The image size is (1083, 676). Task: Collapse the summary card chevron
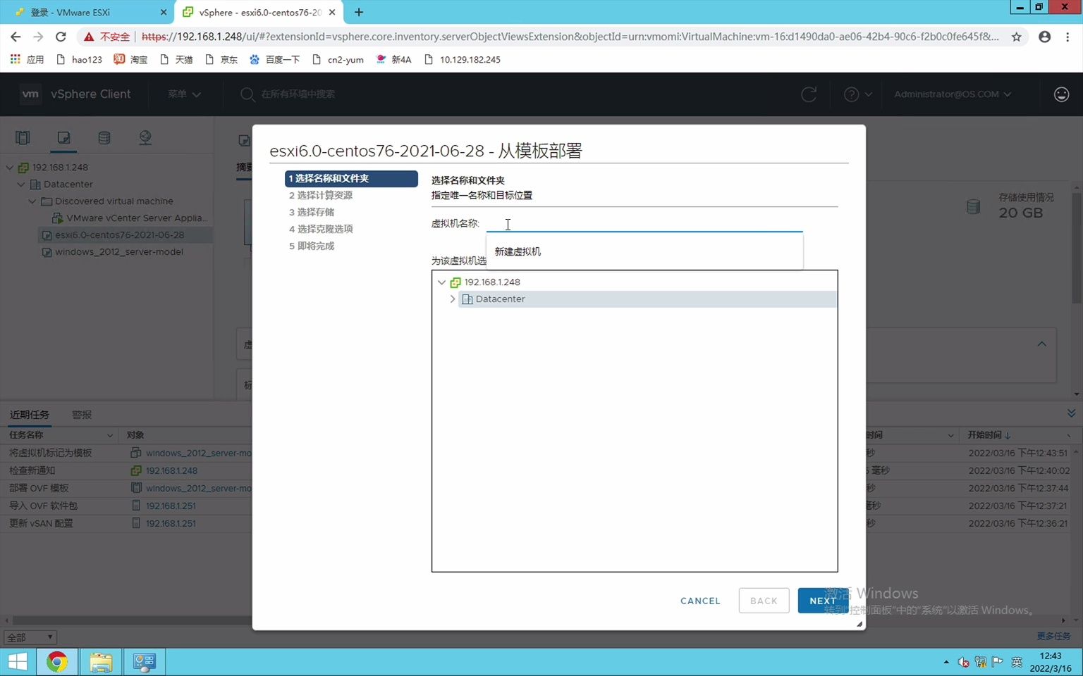(x=1041, y=344)
